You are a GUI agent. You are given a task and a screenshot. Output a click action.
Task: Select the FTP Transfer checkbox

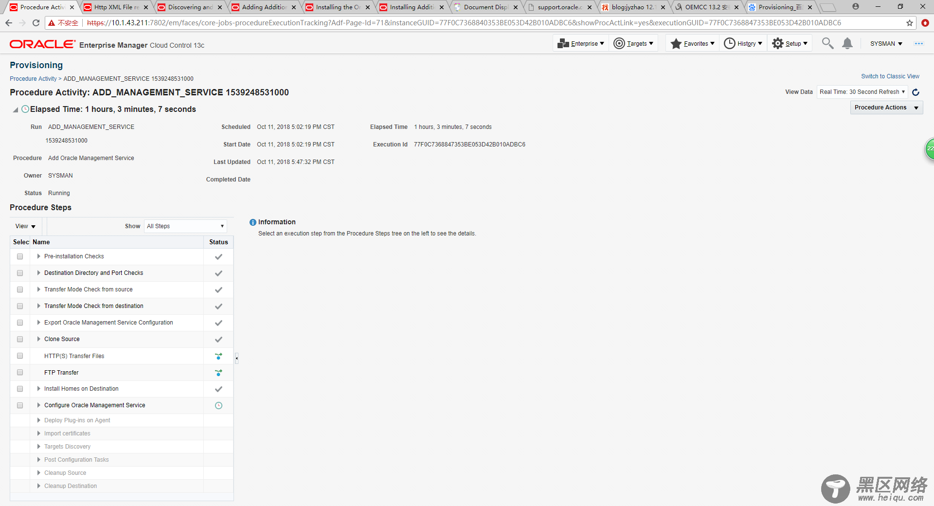click(20, 372)
